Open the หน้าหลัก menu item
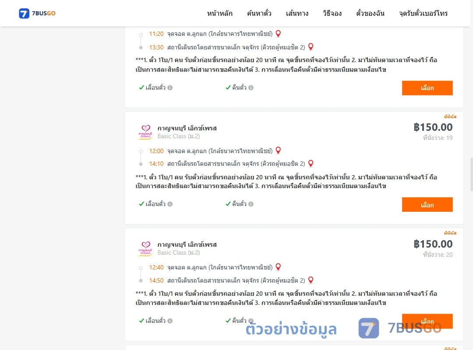This screenshot has width=473, height=350. (219, 13)
